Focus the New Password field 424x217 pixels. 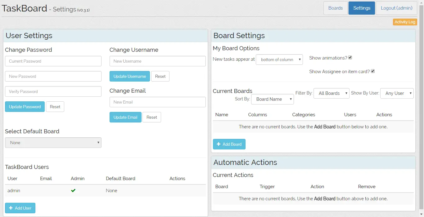[53, 76]
